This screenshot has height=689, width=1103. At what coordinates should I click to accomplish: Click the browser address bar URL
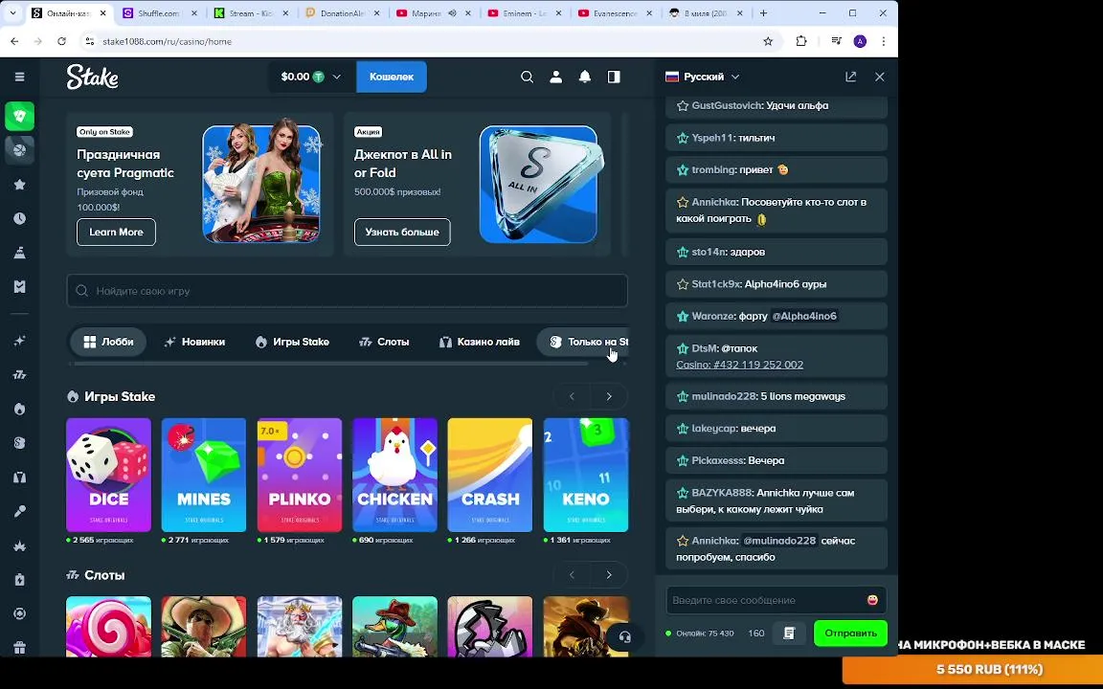click(167, 41)
